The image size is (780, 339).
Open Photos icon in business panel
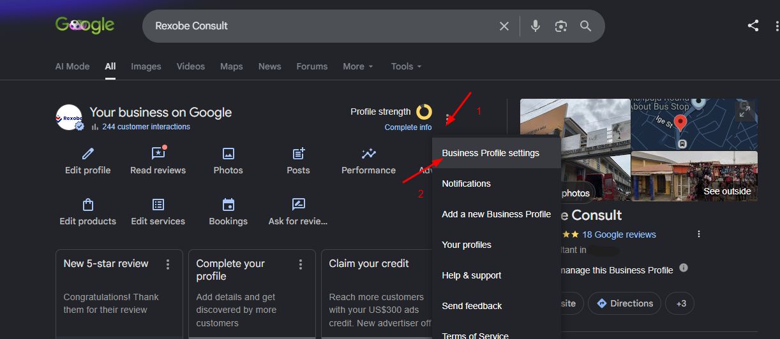click(x=229, y=154)
